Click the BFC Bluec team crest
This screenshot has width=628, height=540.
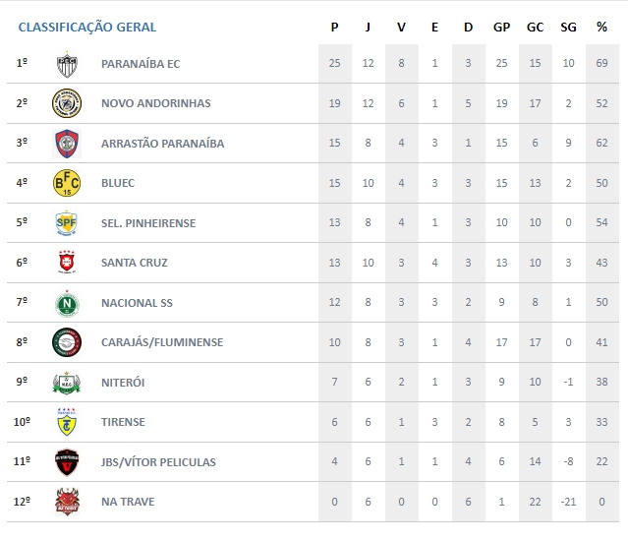tap(66, 183)
